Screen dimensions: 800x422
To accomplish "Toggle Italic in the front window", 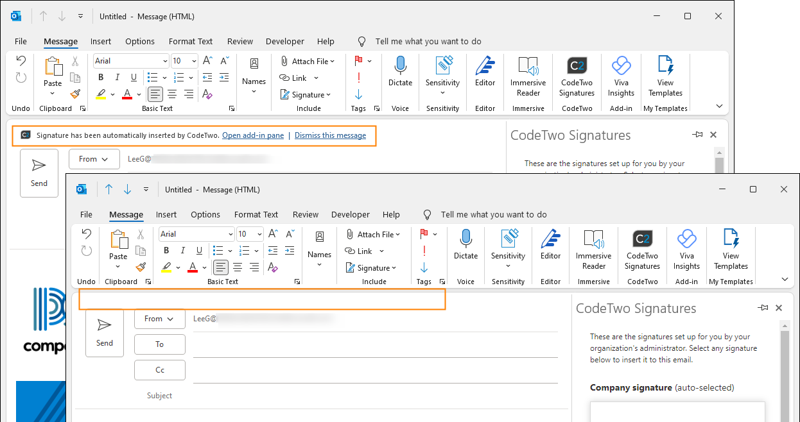I will coord(183,251).
